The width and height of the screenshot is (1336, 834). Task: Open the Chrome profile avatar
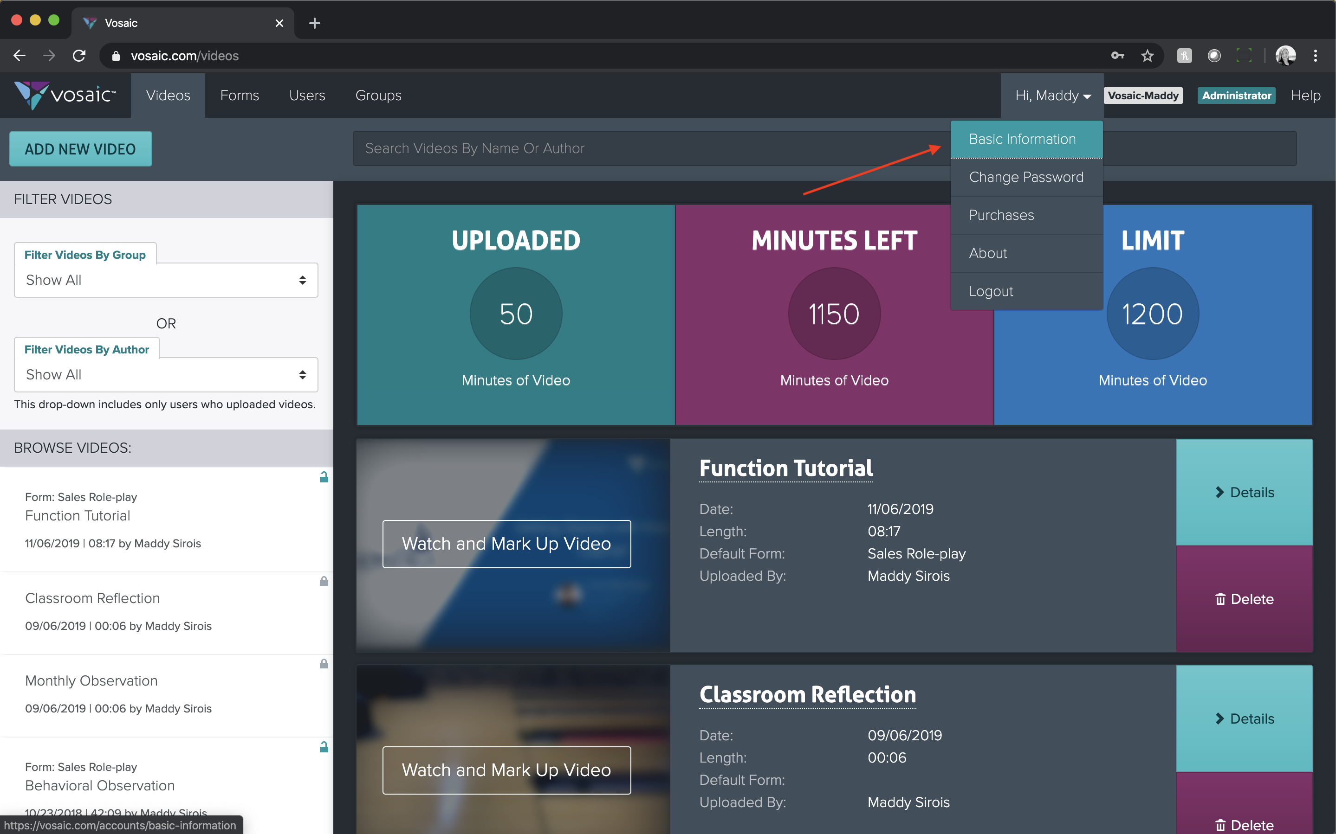(x=1285, y=56)
